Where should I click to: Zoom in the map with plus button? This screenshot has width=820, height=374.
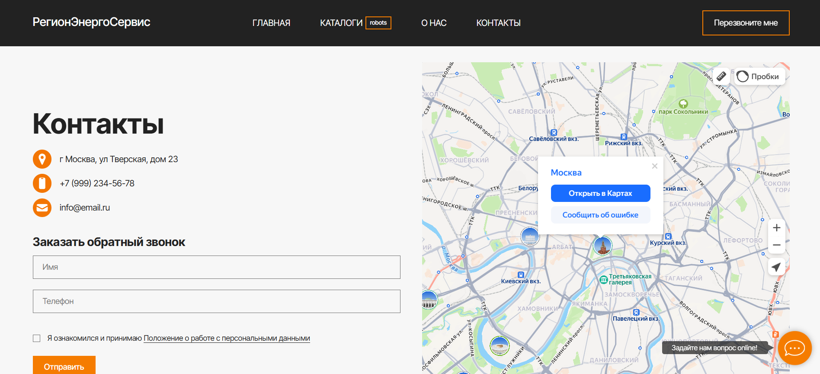[x=776, y=228]
